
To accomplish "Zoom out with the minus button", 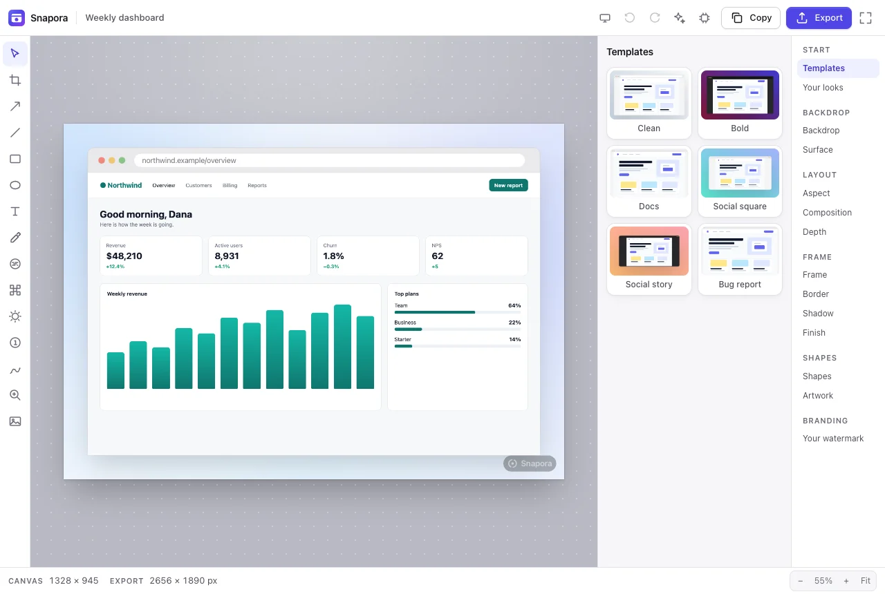I will [800, 581].
